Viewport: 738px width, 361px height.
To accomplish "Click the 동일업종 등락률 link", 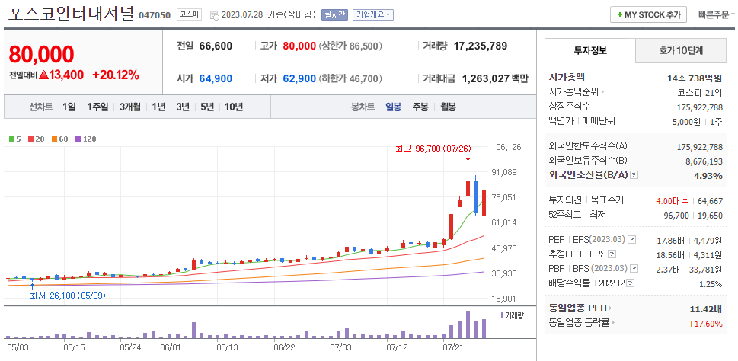I will click(x=579, y=323).
